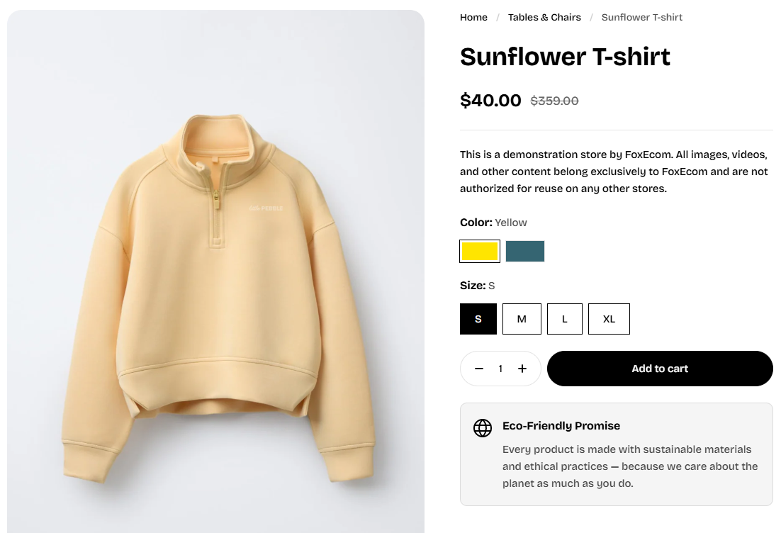Image resolution: width=781 pixels, height=533 pixels.
Task: Select size S option
Action: (x=478, y=319)
